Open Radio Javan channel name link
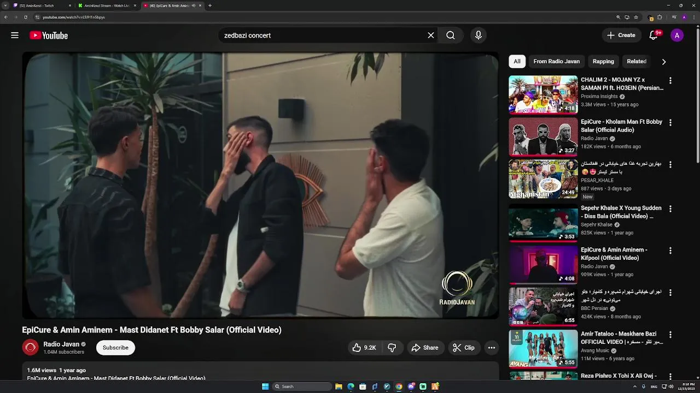This screenshot has height=393, width=700. click(x=61, y=344)
